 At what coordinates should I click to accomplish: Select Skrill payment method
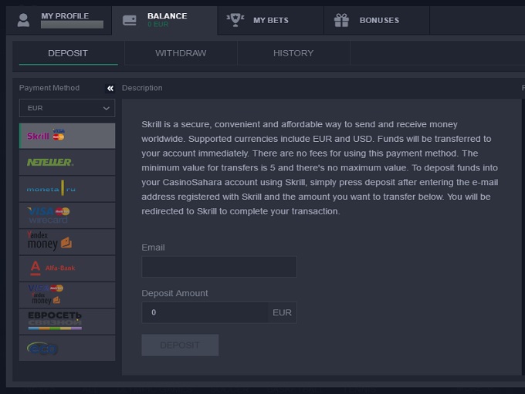[x=66, y=136]
